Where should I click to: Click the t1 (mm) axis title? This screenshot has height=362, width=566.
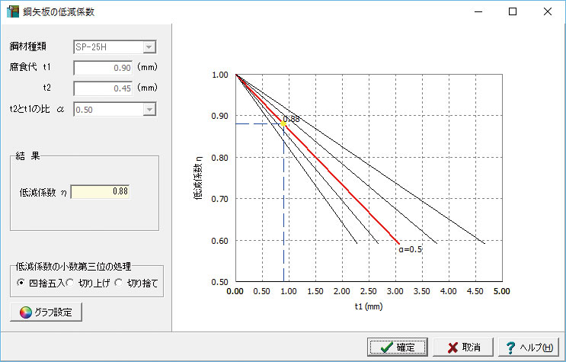[x=369, y=306]
